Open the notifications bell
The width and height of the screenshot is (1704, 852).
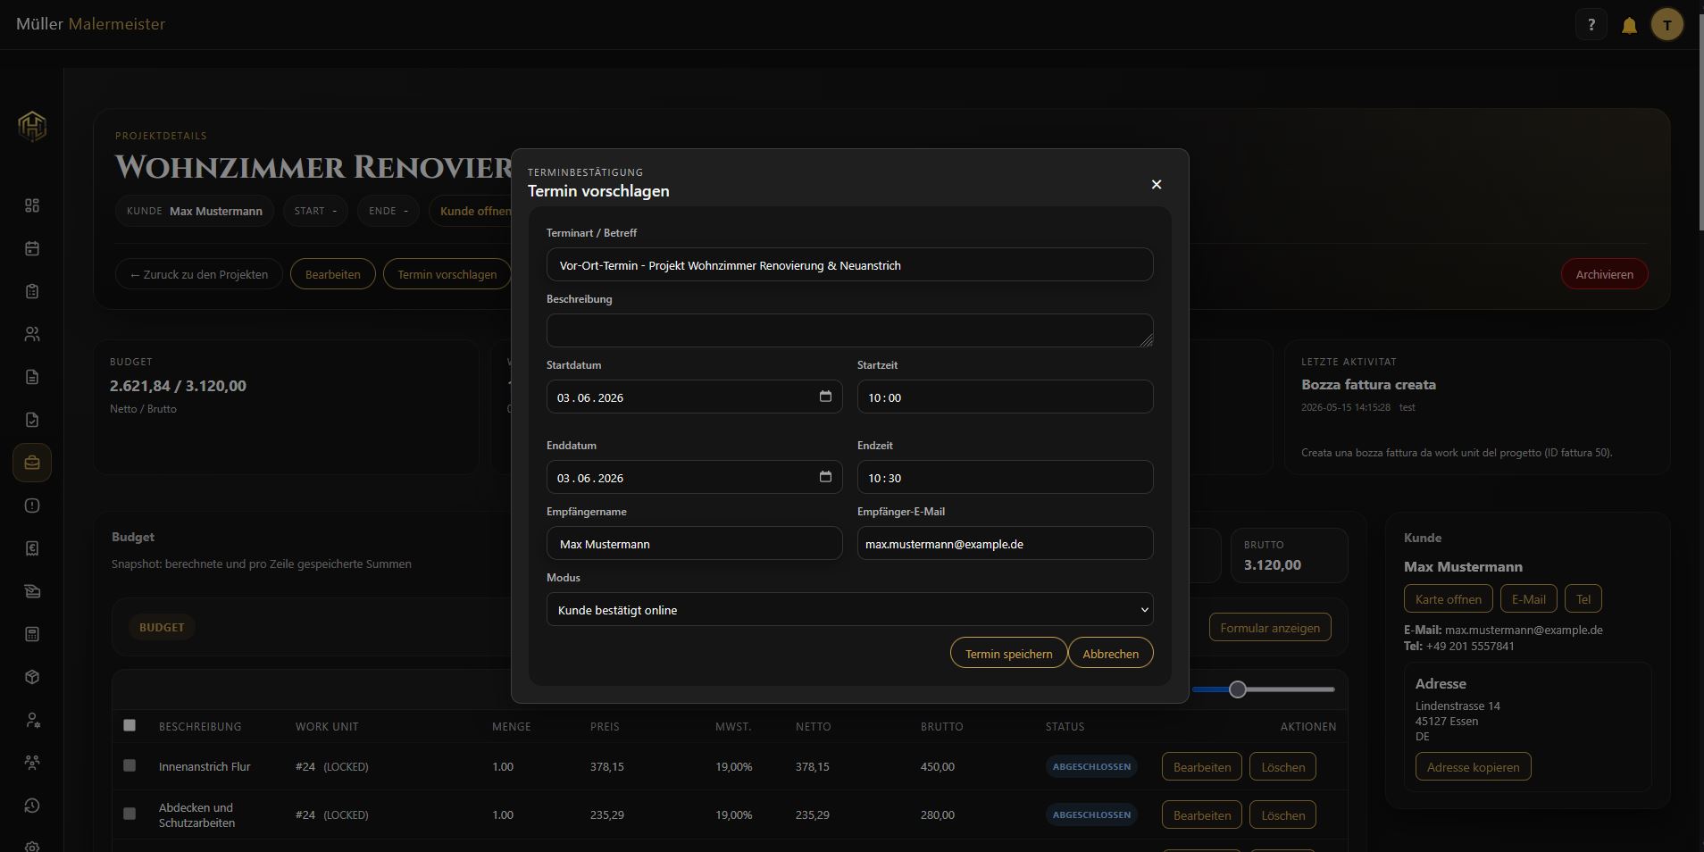pos(1629,25)
